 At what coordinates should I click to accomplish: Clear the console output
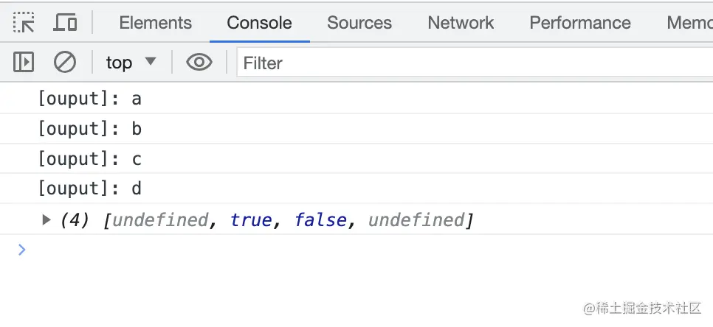pos(65,63)
